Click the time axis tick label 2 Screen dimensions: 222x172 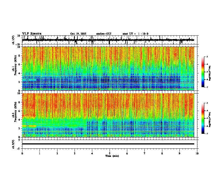[57, 153]
